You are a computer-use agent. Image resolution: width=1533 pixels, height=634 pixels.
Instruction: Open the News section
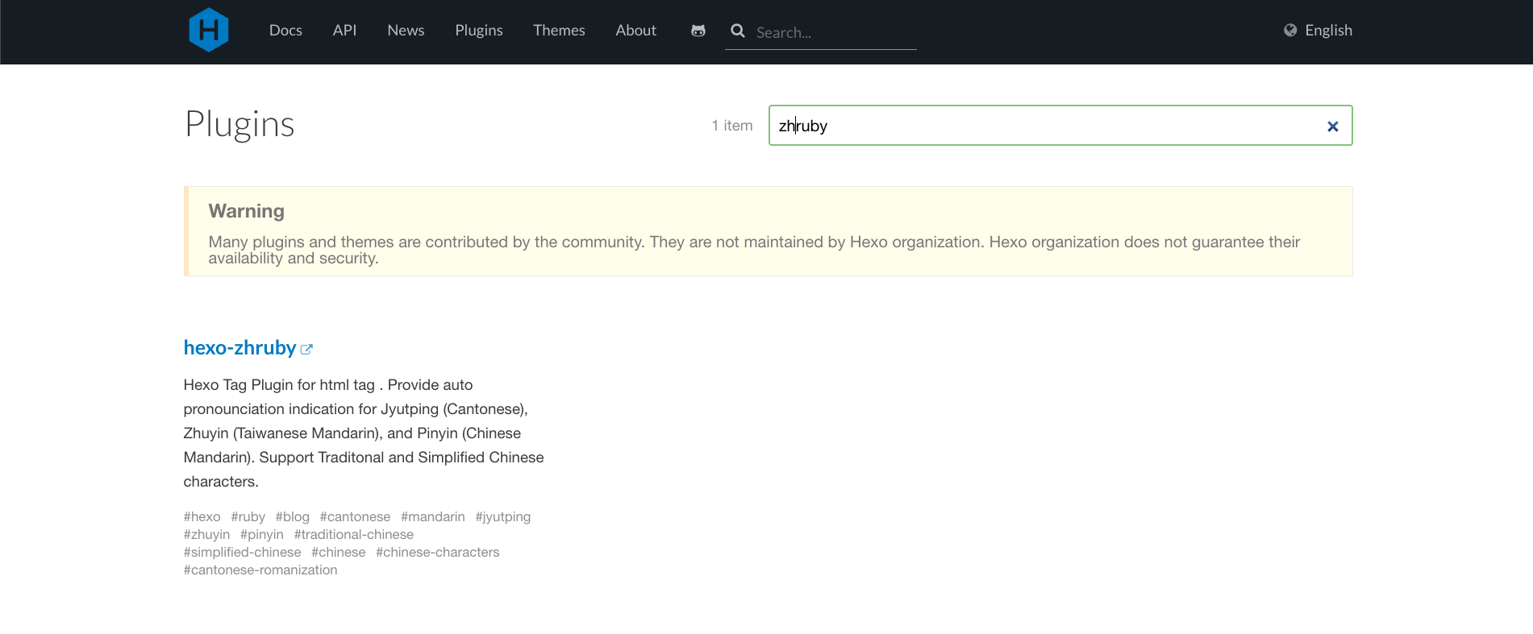(x=406, y=31)
